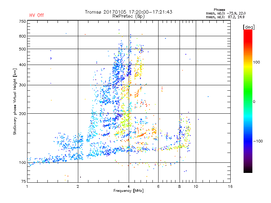The height and width of the screenshot is (203, 271).
Task: Click the 'Stationary phase Virtual Height [km]' axis title
Action: tap(15, 101)
